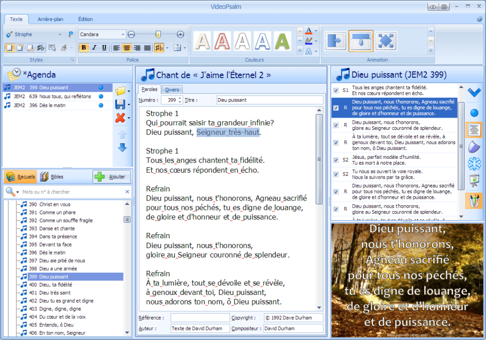Viewport: 486px width, 340px height.
Task: Open the save icon's dropdown arrow
Action: pyautogui.click(x=128, y=105)
